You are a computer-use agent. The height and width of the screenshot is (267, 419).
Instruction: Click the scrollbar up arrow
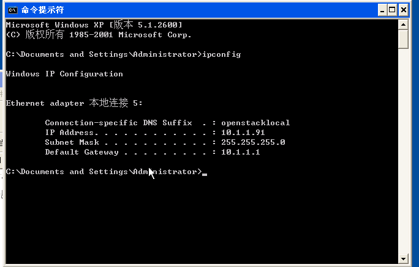coord(403,25)
